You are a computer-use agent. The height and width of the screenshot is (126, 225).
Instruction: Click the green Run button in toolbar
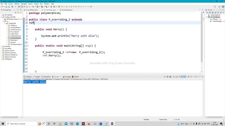pos(38,7)
